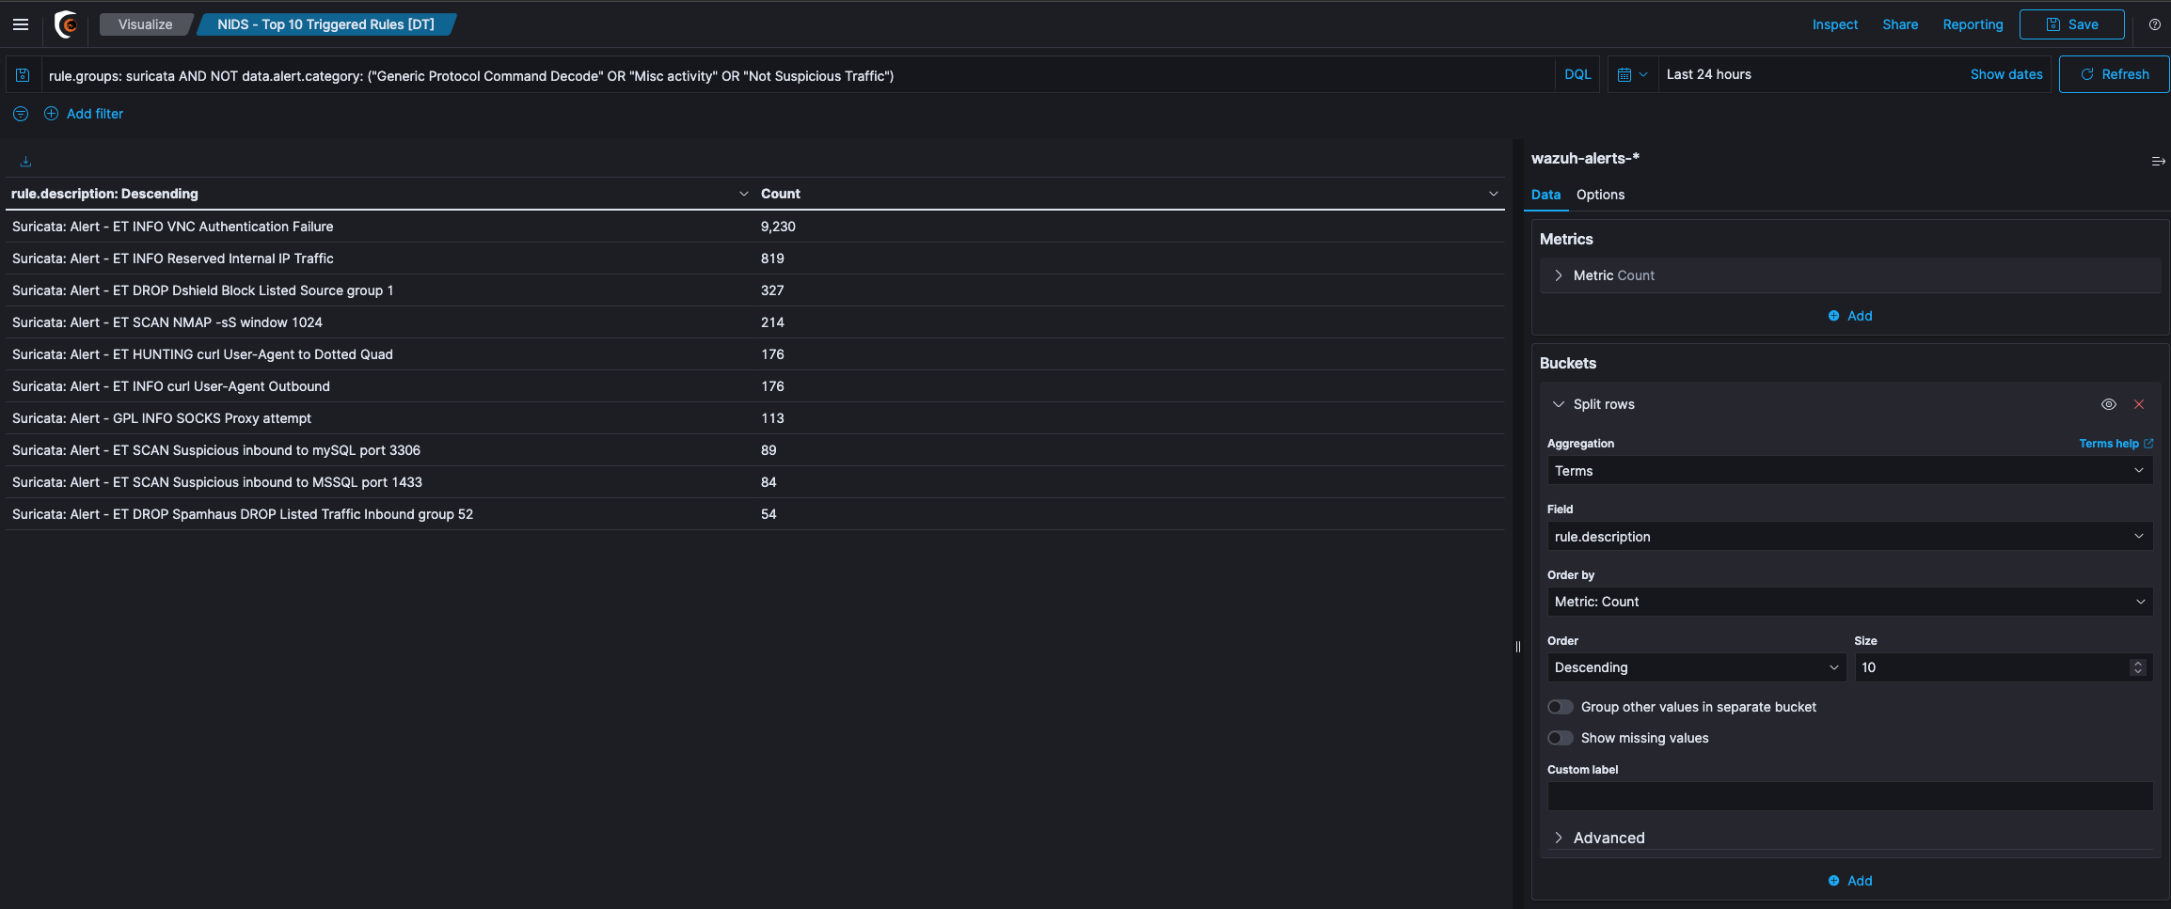Remove the Split rows bucket
Screen dimensions: 2171x909
click(2139, 404)
